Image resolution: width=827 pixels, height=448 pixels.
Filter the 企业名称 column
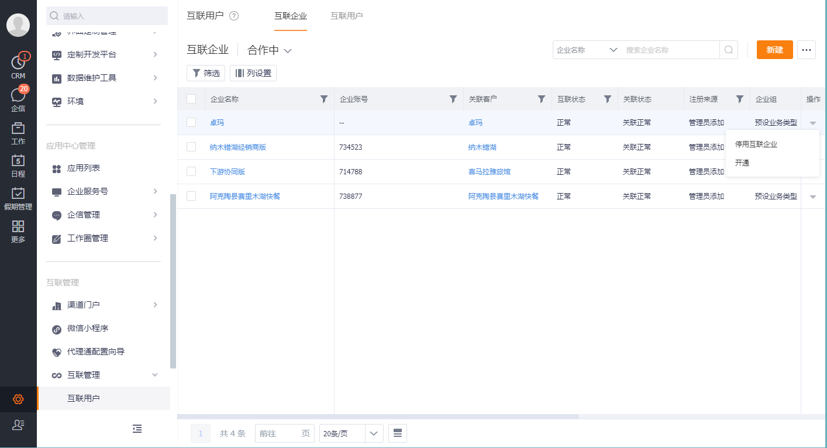click(x=324, y=99)
